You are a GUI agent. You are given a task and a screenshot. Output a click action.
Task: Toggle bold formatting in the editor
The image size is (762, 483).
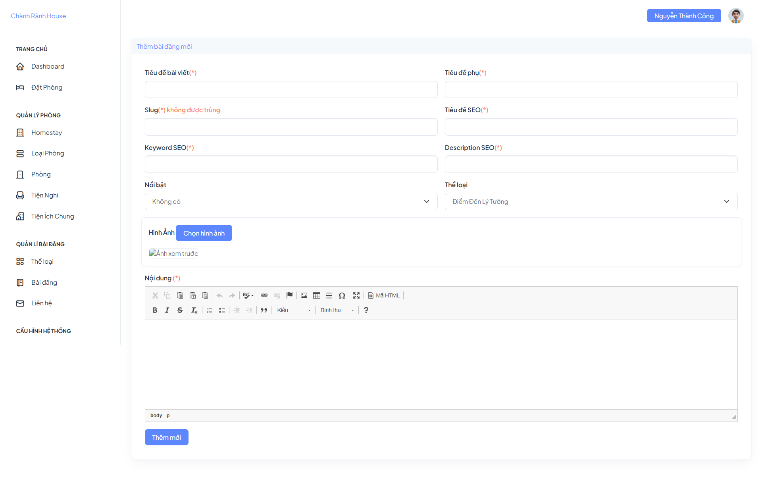click(155, 310)
